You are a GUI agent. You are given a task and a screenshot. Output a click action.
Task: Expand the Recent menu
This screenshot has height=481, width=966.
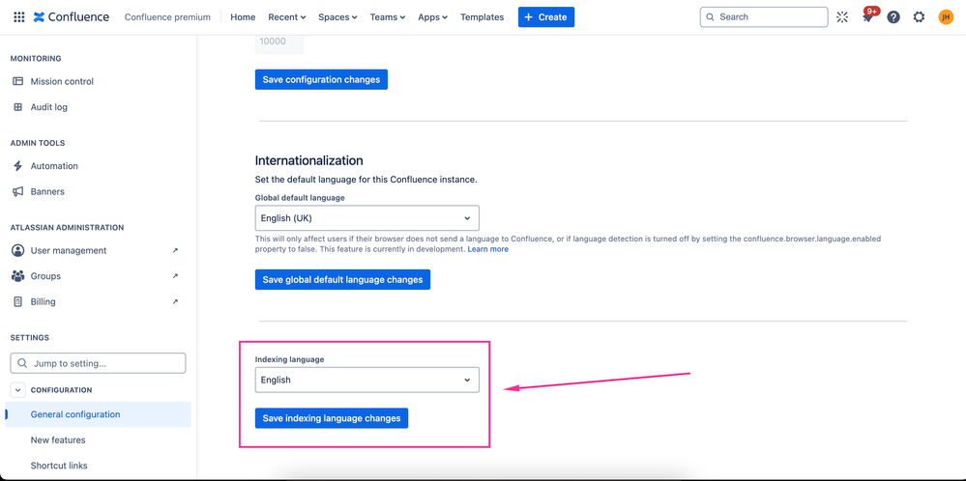(x=287, y=17)
